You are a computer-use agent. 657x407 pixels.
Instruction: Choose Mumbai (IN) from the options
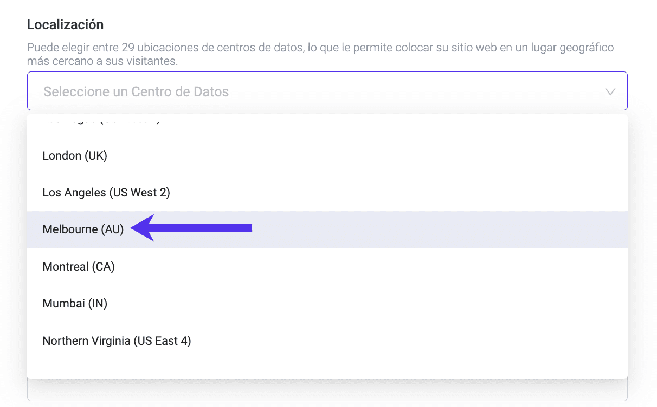[x=75, y=304]
